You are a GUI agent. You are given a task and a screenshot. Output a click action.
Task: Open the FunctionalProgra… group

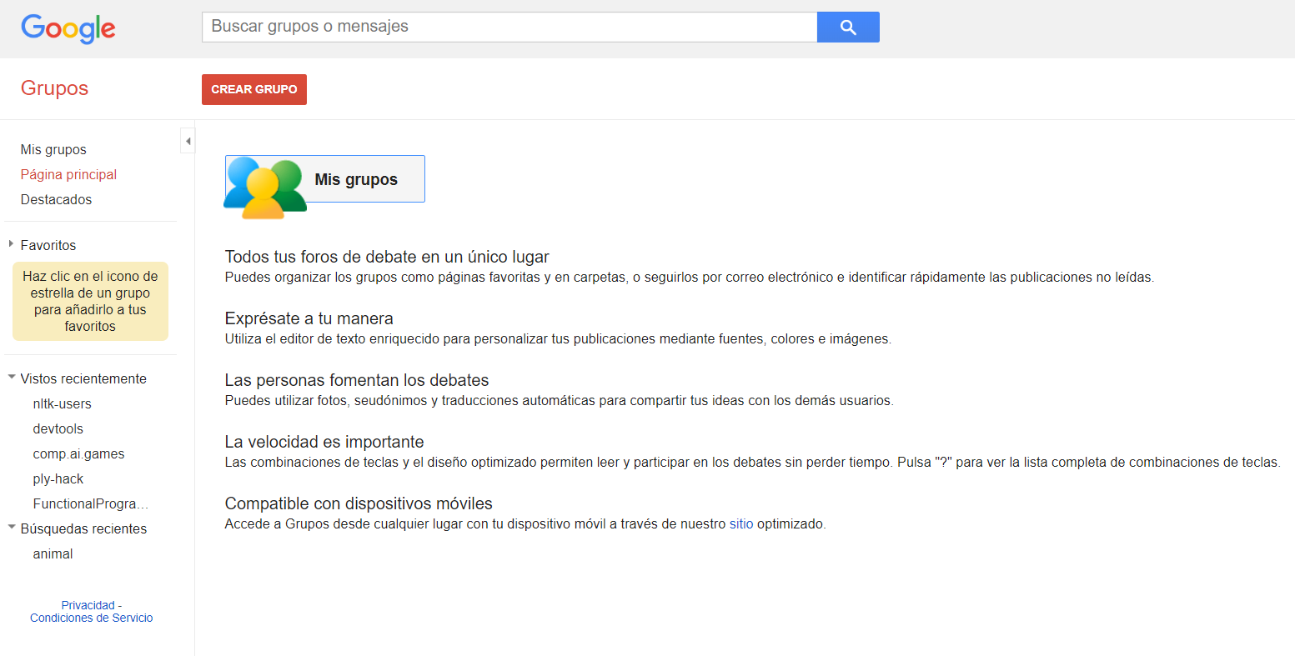click(91, 503)
